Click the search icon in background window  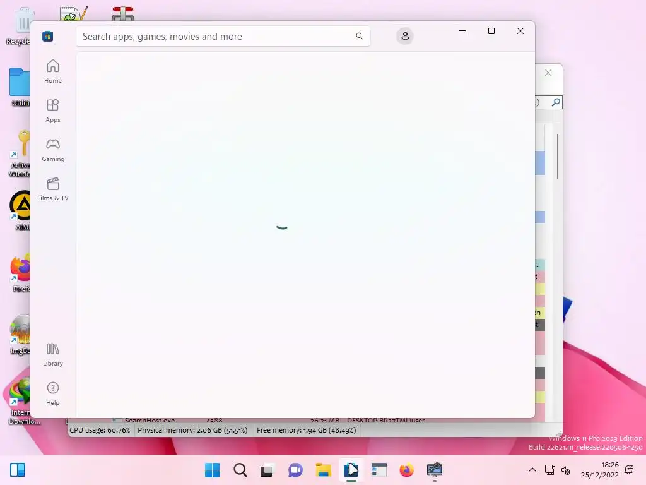click(x=556, y=102)
